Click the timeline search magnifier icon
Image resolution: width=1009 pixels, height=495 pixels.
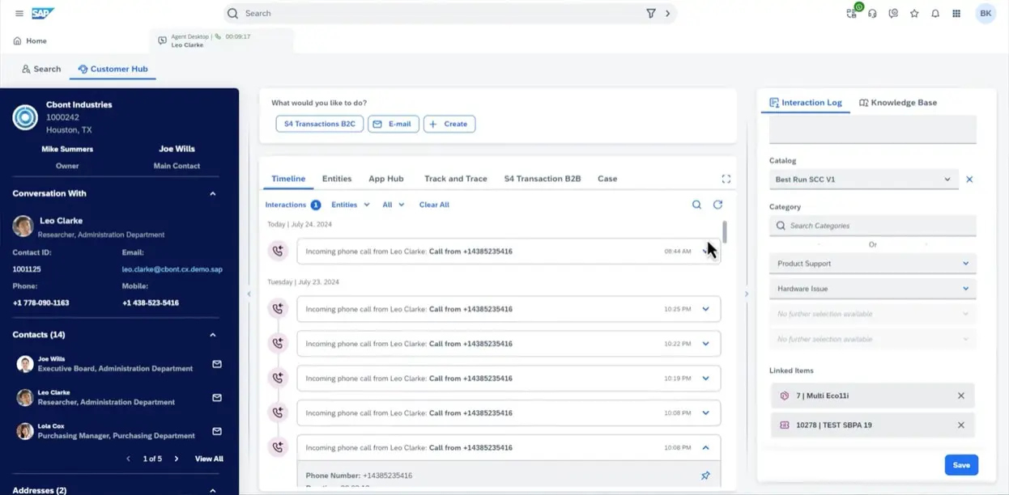click(696, 205)
